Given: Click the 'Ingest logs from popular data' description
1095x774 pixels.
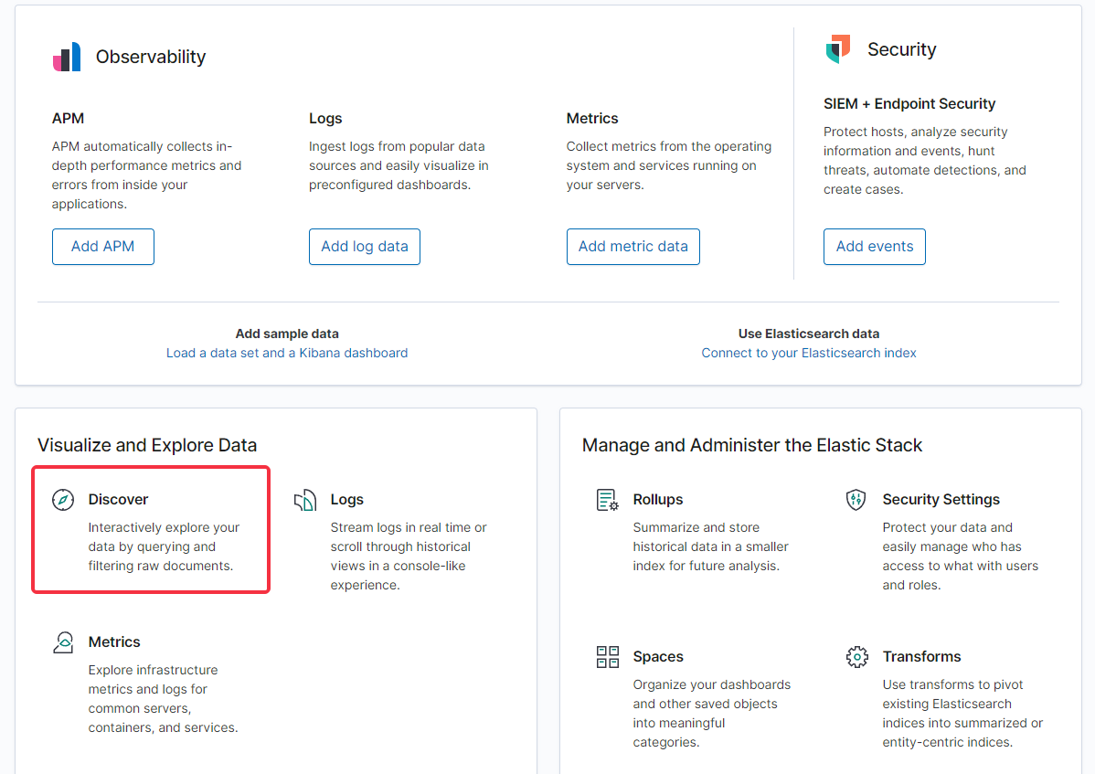Looking at the screenshot, I should 399,165.
